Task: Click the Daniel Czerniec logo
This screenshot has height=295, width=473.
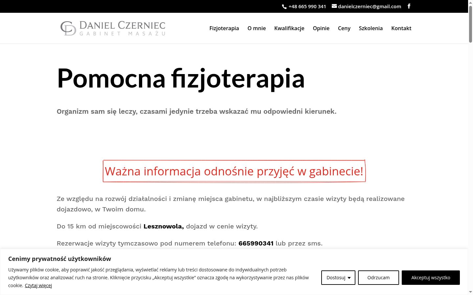Action: (113, 28)
